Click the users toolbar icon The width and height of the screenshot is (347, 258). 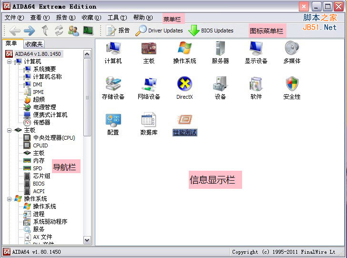click(73, 31)
